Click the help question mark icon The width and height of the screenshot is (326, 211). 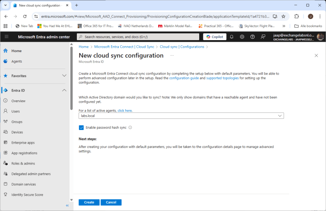click(252, 37)
